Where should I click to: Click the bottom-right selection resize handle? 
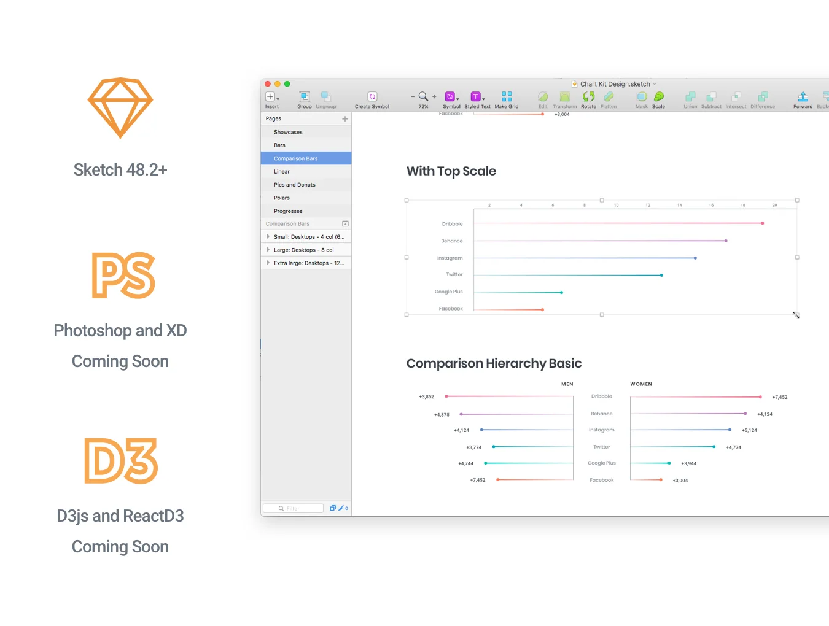click(796, 315)
